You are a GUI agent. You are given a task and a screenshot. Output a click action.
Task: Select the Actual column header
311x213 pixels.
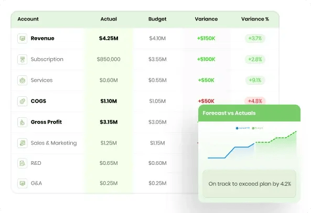pyautogui.click(x=109, y=19)
